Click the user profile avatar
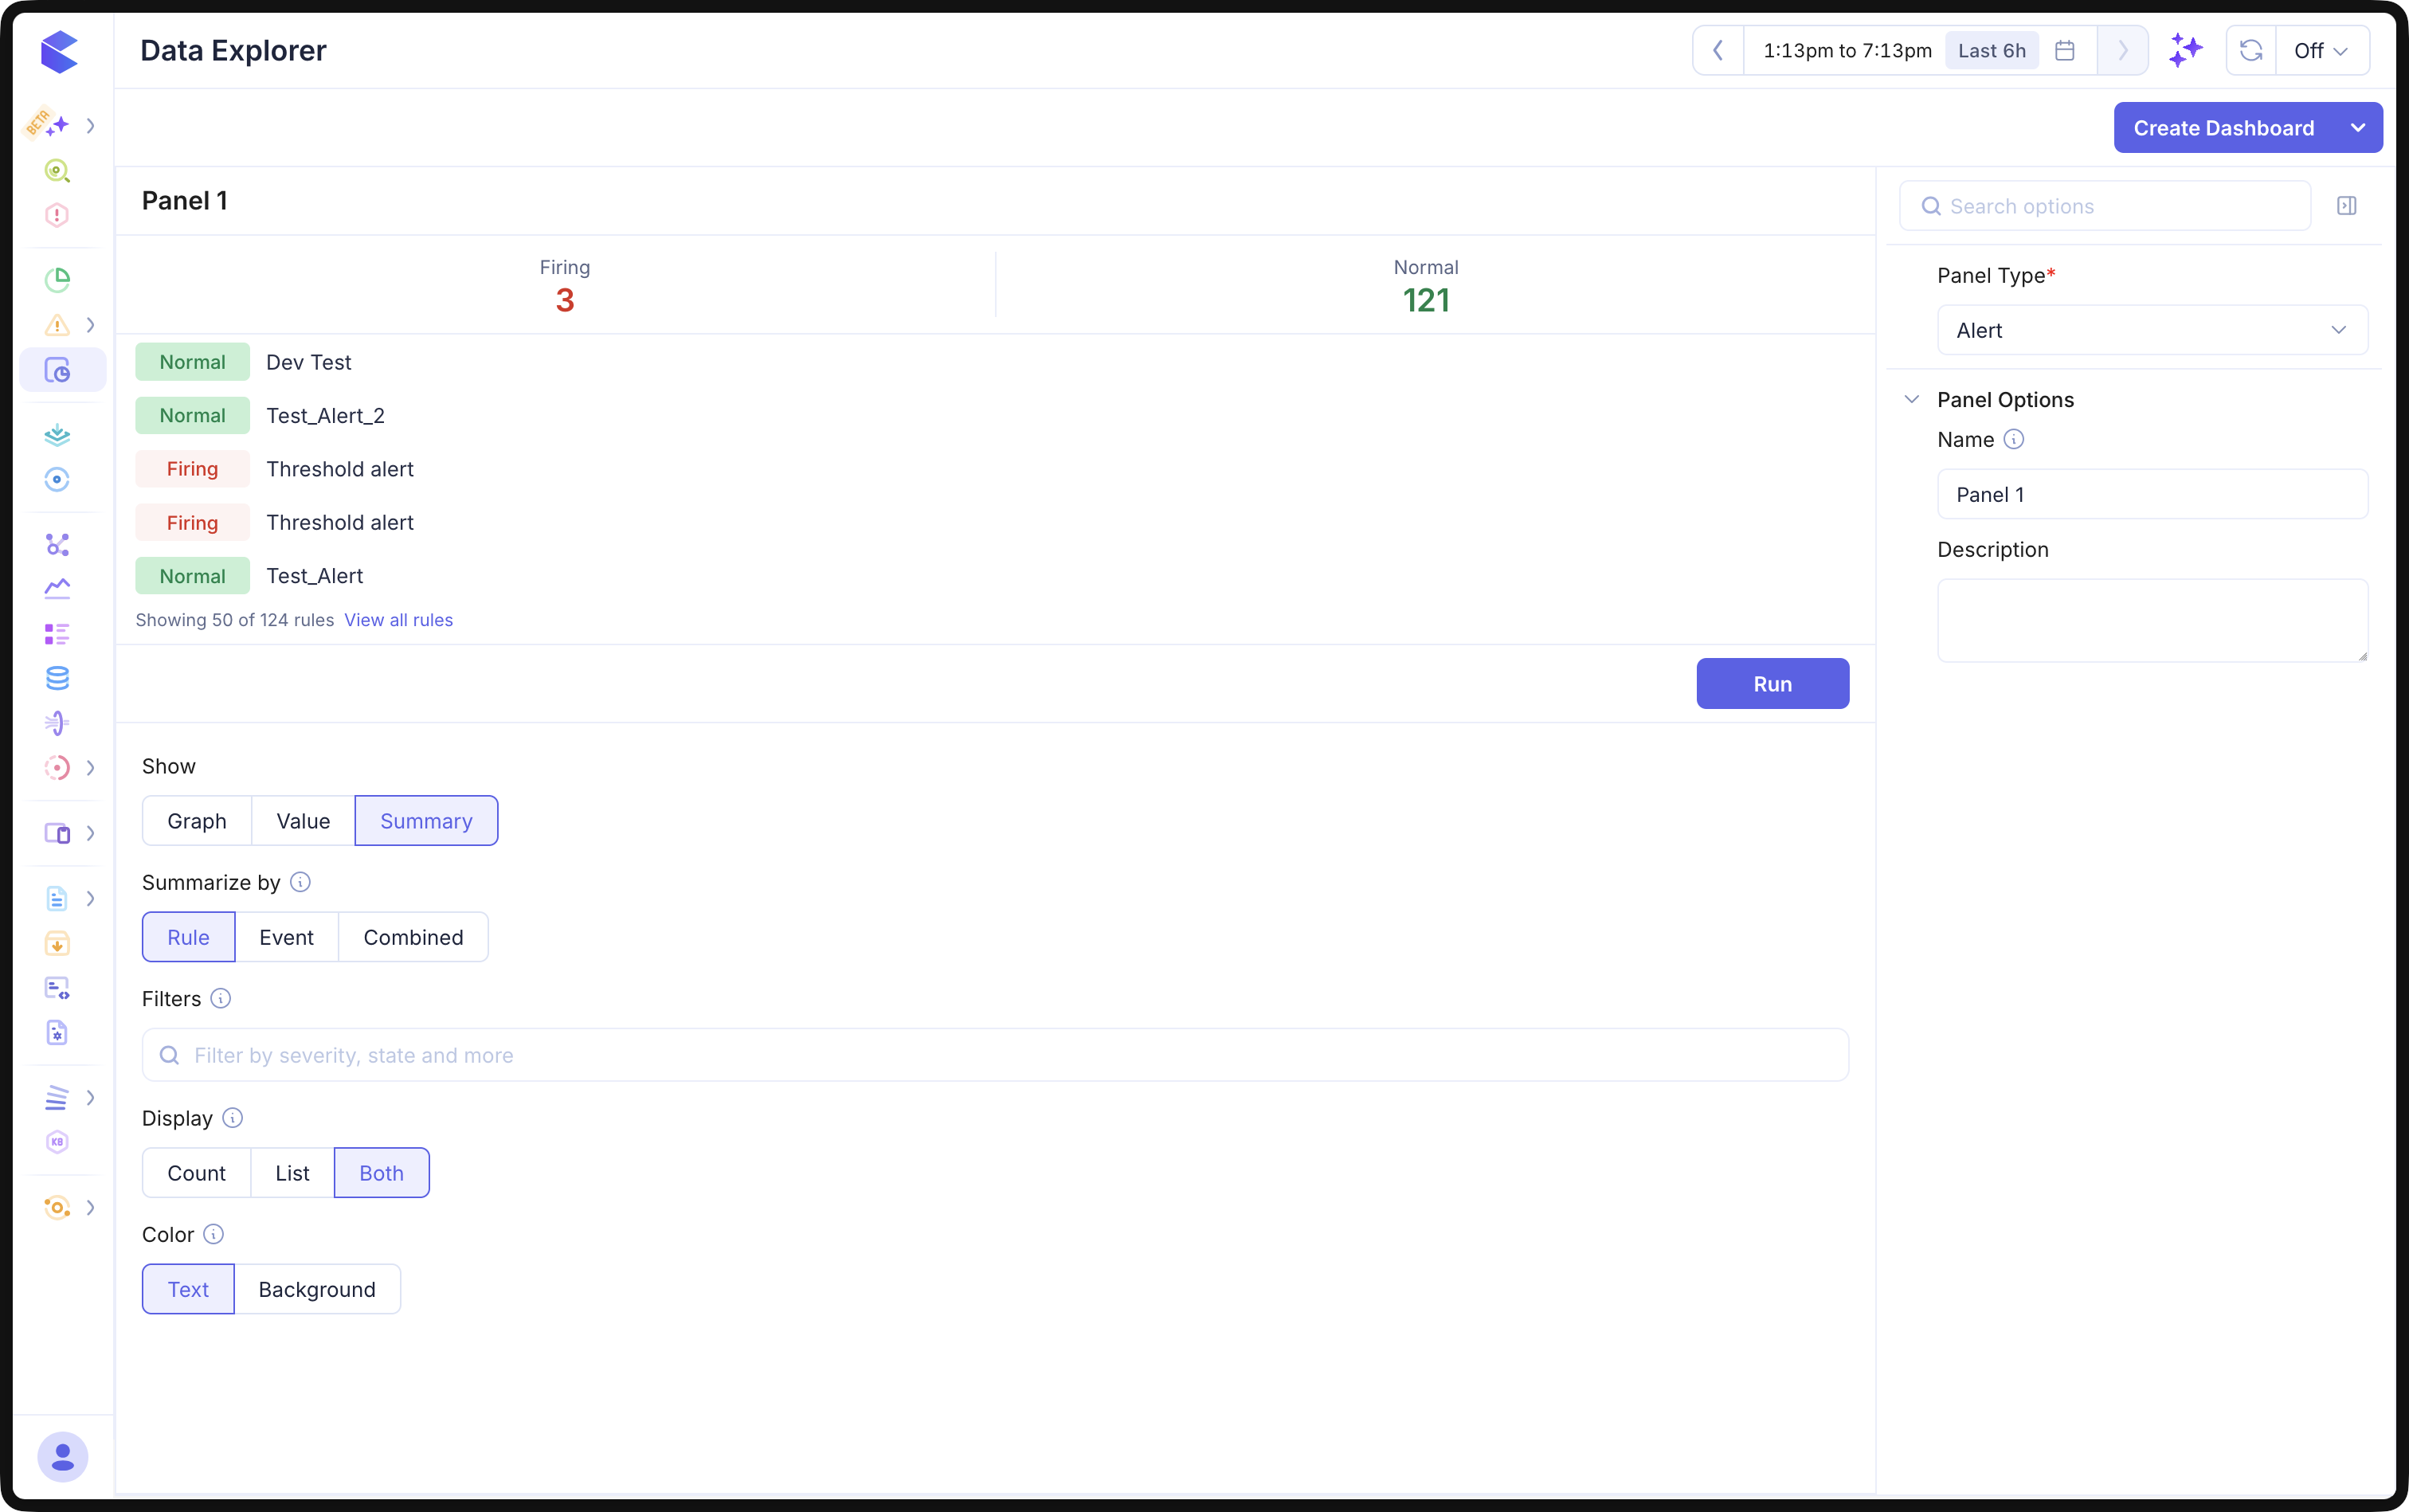Screen dimensions: 2409x1512 pos(62,1457)
